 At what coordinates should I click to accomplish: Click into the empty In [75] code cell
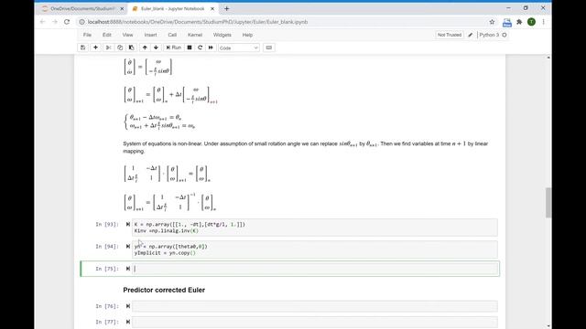point(315,269)
